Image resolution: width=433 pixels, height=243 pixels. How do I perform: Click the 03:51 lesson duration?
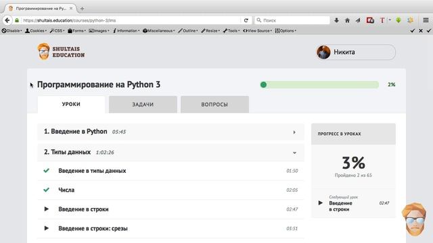[x=292, y=228]
